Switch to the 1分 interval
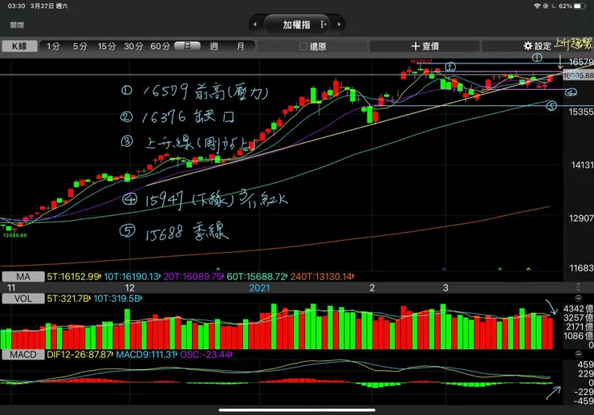 54,47
